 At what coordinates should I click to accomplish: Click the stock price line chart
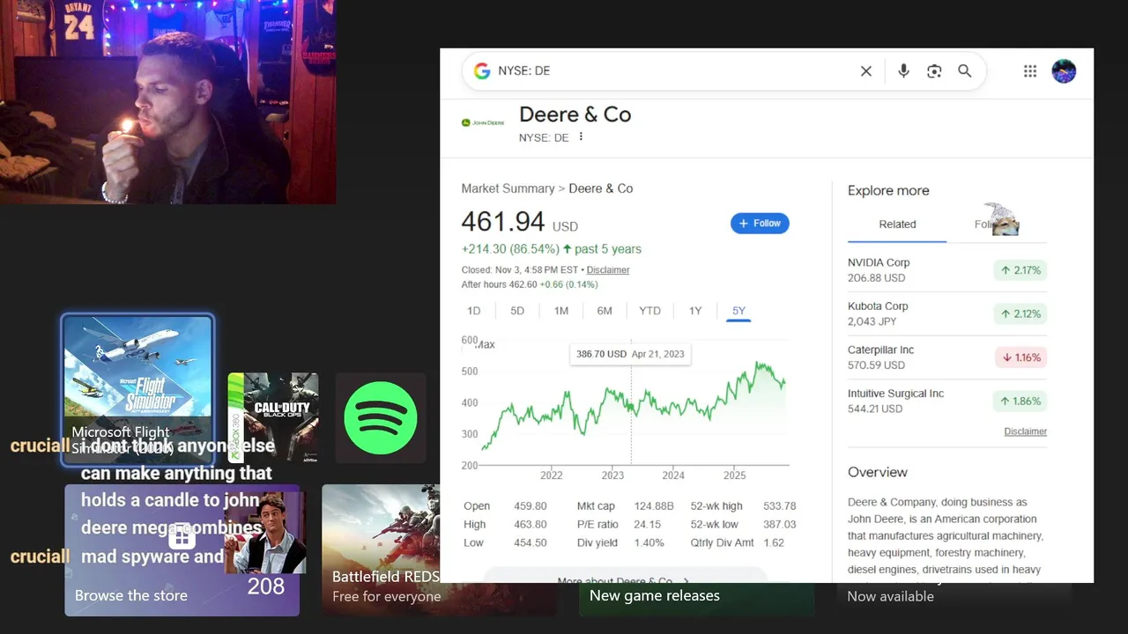point(633,405)
